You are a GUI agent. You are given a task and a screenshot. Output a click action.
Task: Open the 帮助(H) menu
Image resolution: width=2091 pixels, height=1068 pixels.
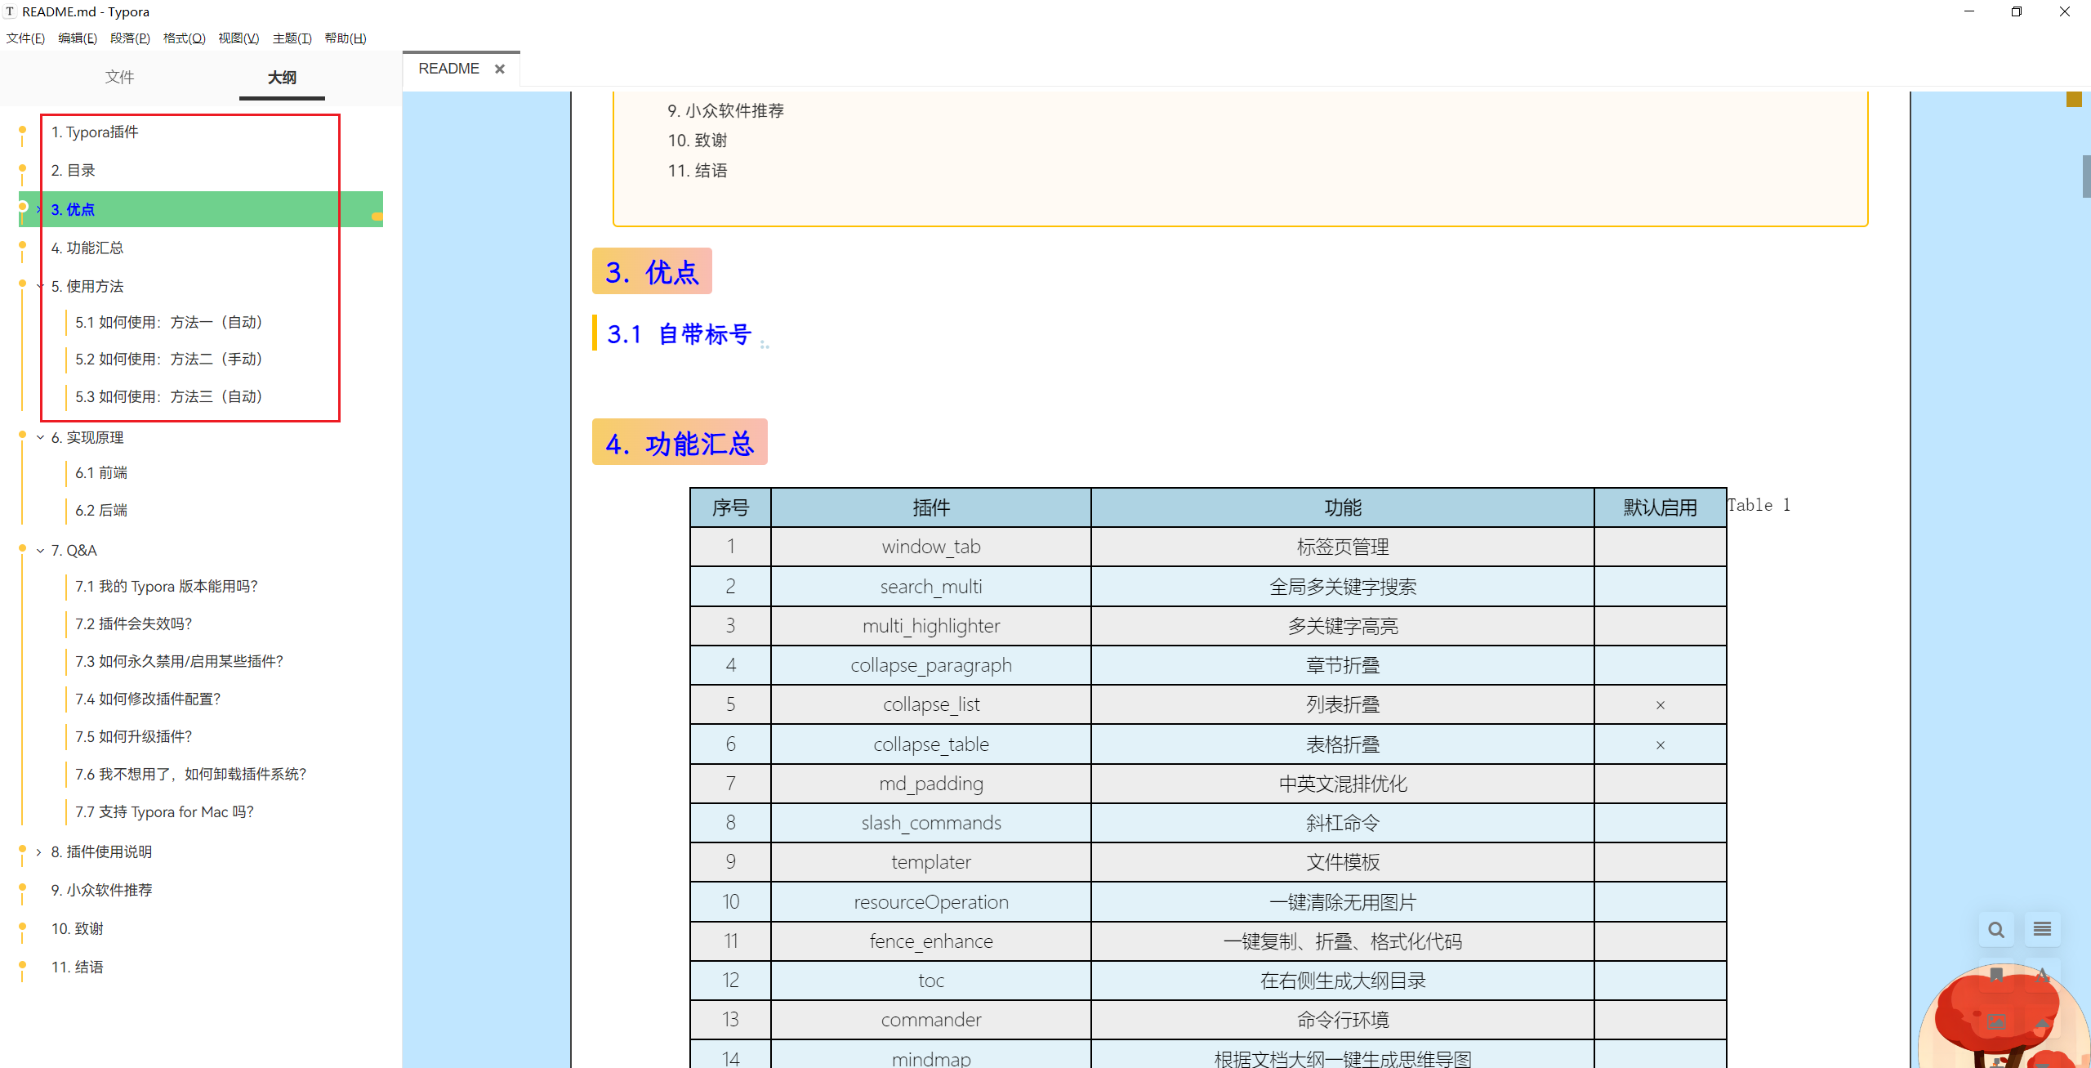click(x=345, y=38)
